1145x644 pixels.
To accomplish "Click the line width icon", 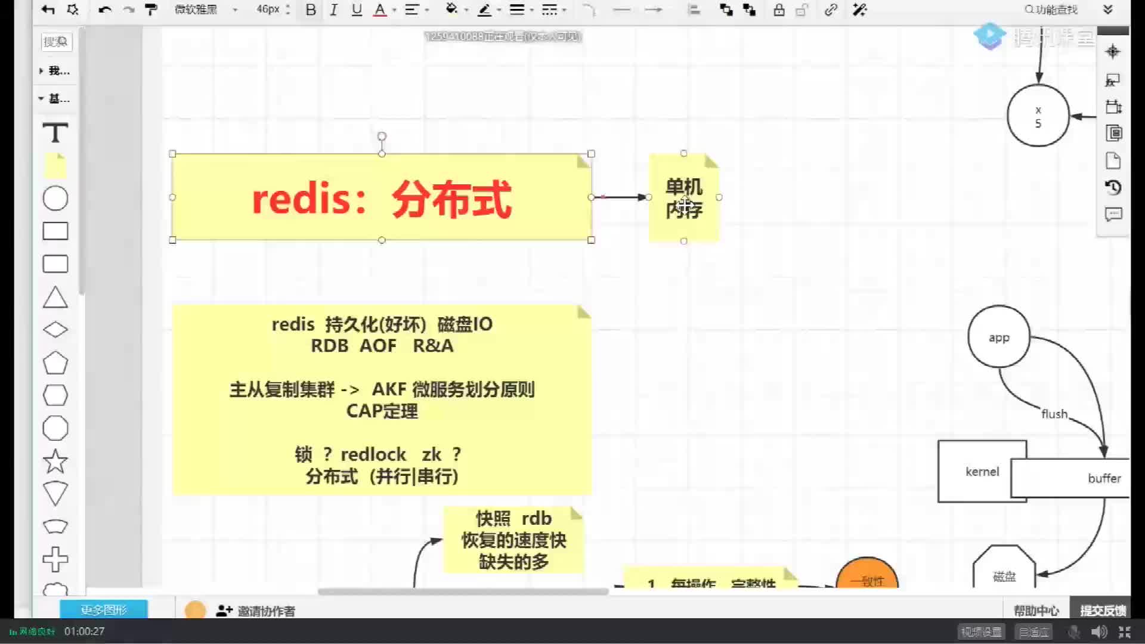I will pos(517,10).
